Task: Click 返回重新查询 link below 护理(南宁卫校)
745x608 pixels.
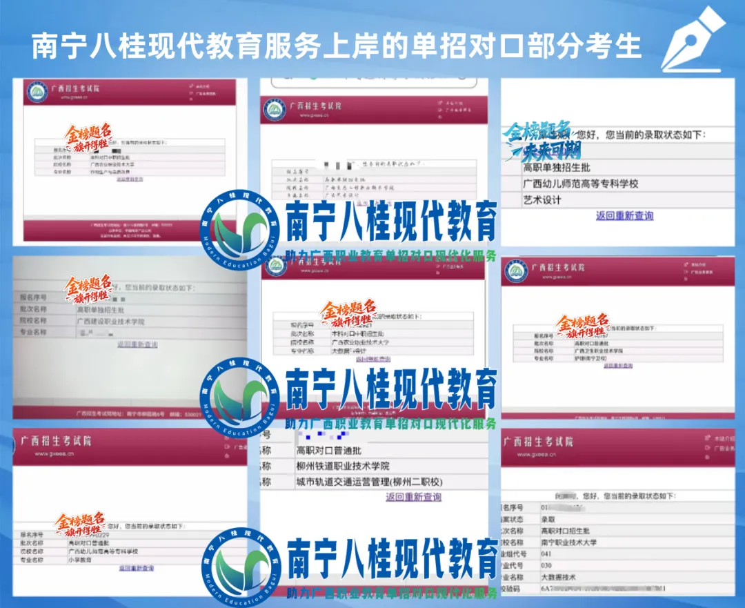Action: 618,366
